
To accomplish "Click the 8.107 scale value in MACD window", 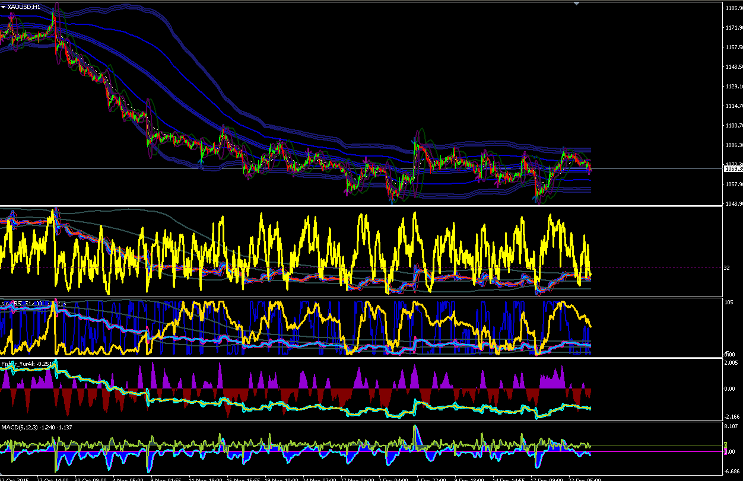I will click(x=732, y=426).
